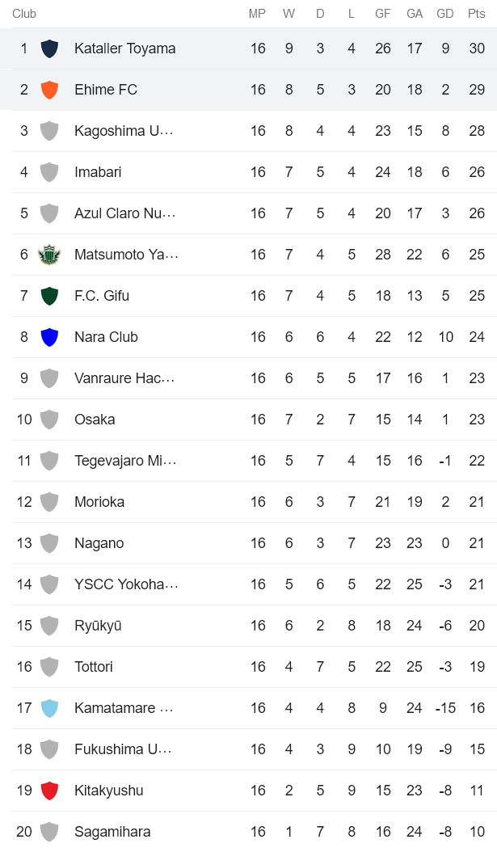
Task: Click the Matsumoto Yamaga green crest
Action: point(49,254)
